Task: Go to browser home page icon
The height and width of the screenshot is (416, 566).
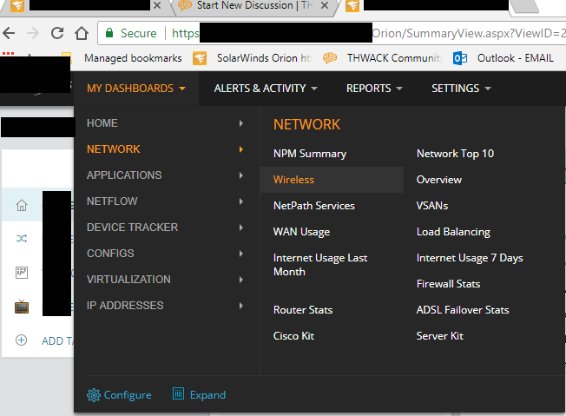Action: pyautogui.click(x=82, y=33)
